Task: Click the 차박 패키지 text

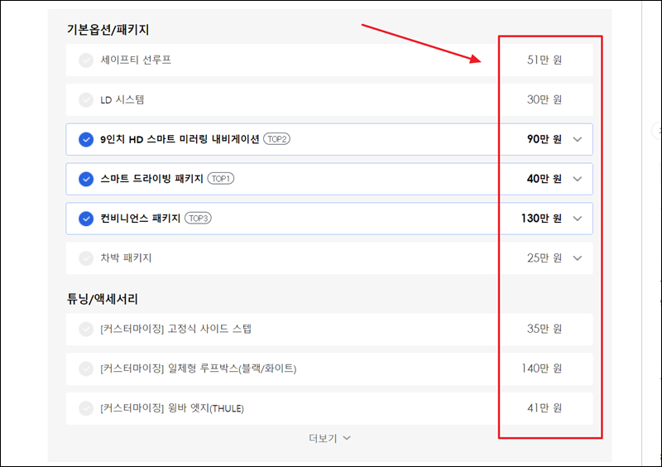Action: tap(126, 258)
